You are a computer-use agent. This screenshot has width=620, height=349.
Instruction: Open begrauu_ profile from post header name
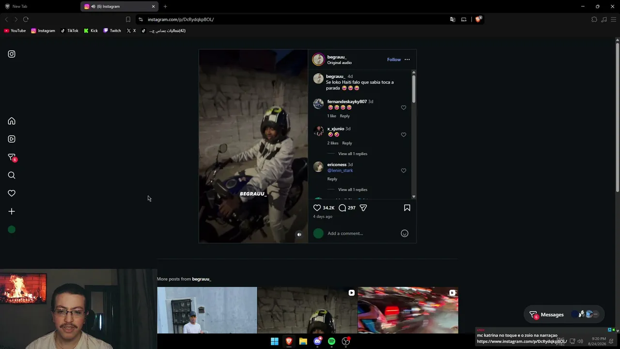[337, 57]
